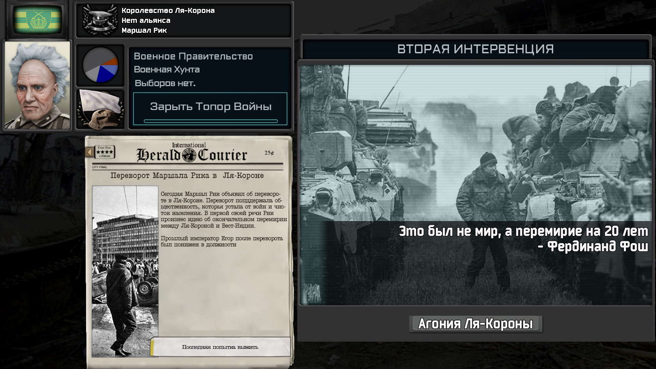656x369 pixels.
Task: Click the Переворот Маршала Рика headline
Action: point(187,176)
